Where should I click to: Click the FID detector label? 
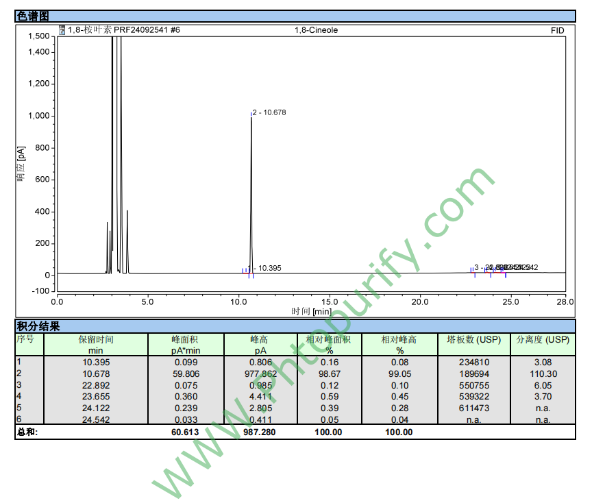[557, 30]
